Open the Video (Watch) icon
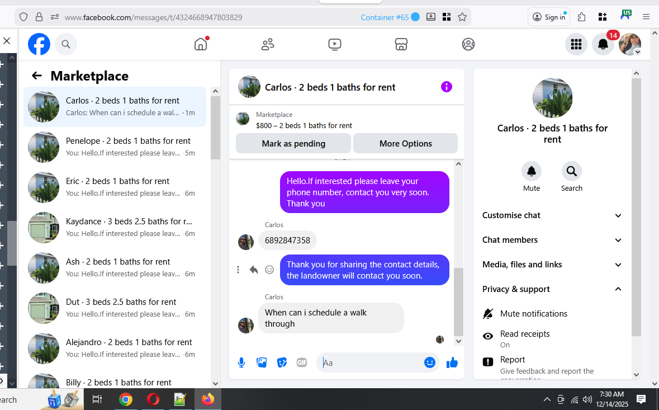 click(335, 44)
